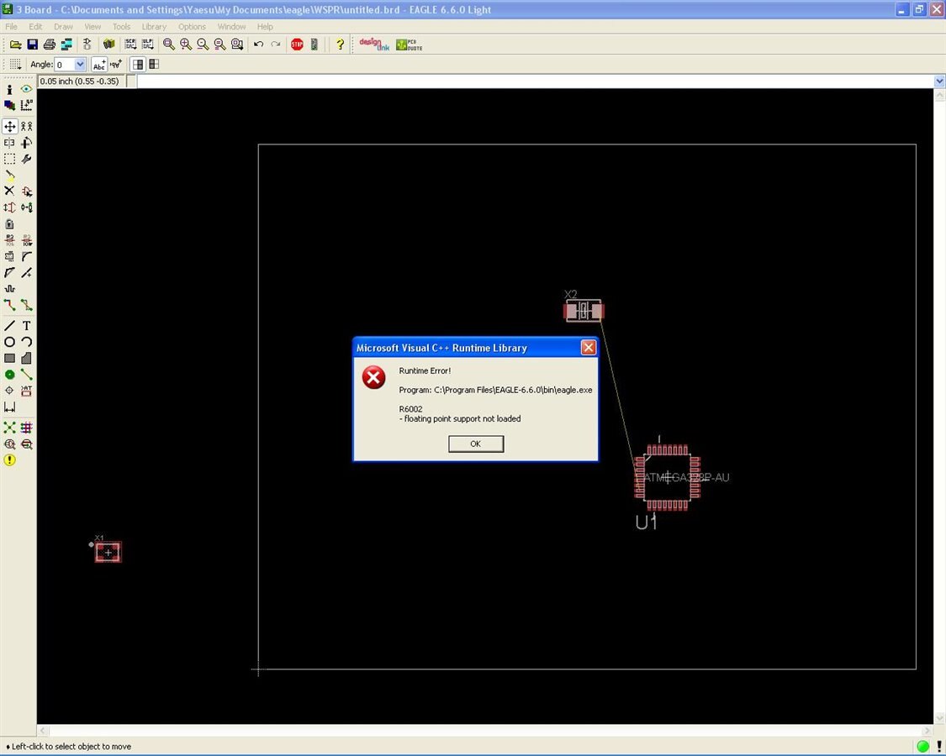Select the Ripup tool
The image size is (946, 756).
[x=27, y=305]
